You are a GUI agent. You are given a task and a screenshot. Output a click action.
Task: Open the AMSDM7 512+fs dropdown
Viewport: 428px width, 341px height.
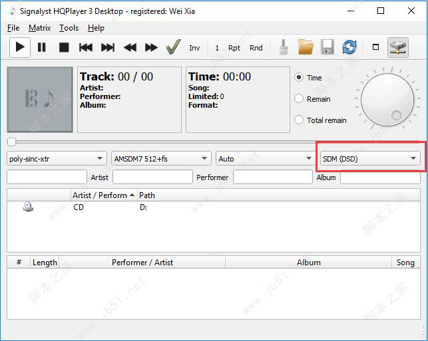(161, 158)
